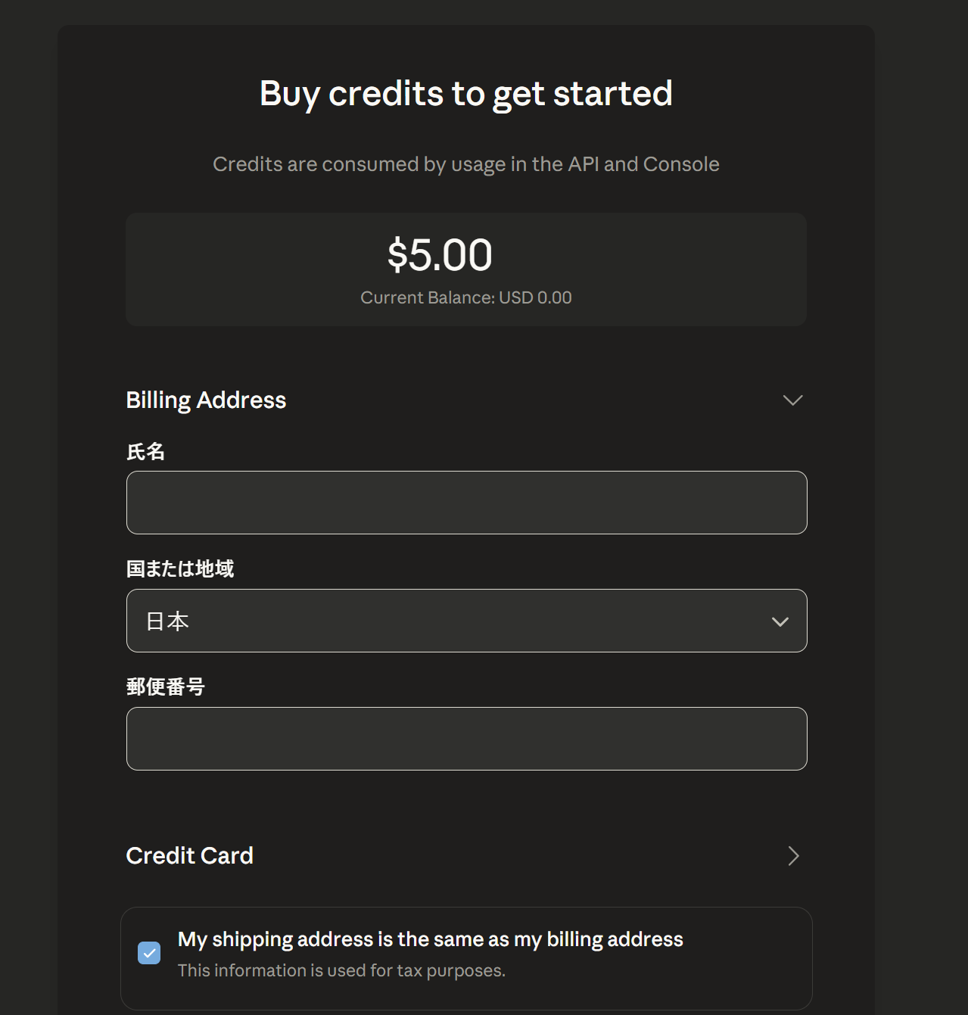Click the country dropdown arrow icon
The image size is (968, 1015).
pyautogui.click(x=780, y=621)
